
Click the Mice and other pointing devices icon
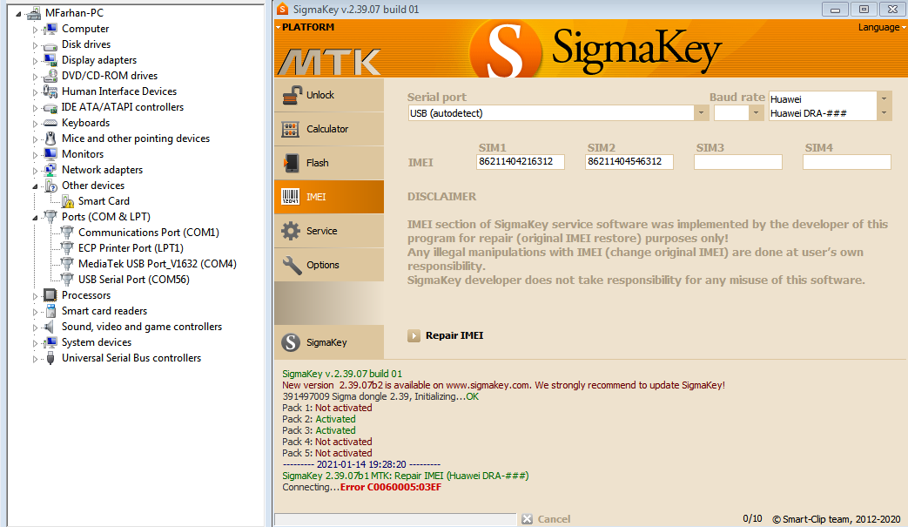[50, 139]
